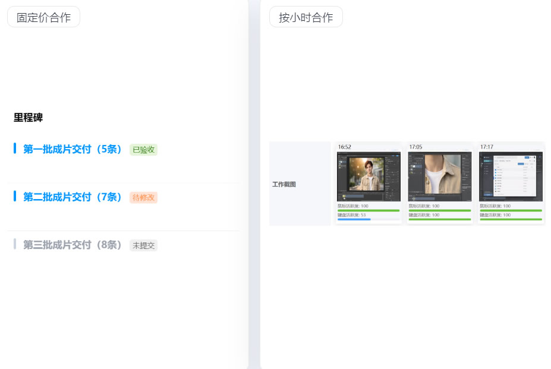Click the blue keyboard activity bar at 16:52

click(x=354, y=219)
